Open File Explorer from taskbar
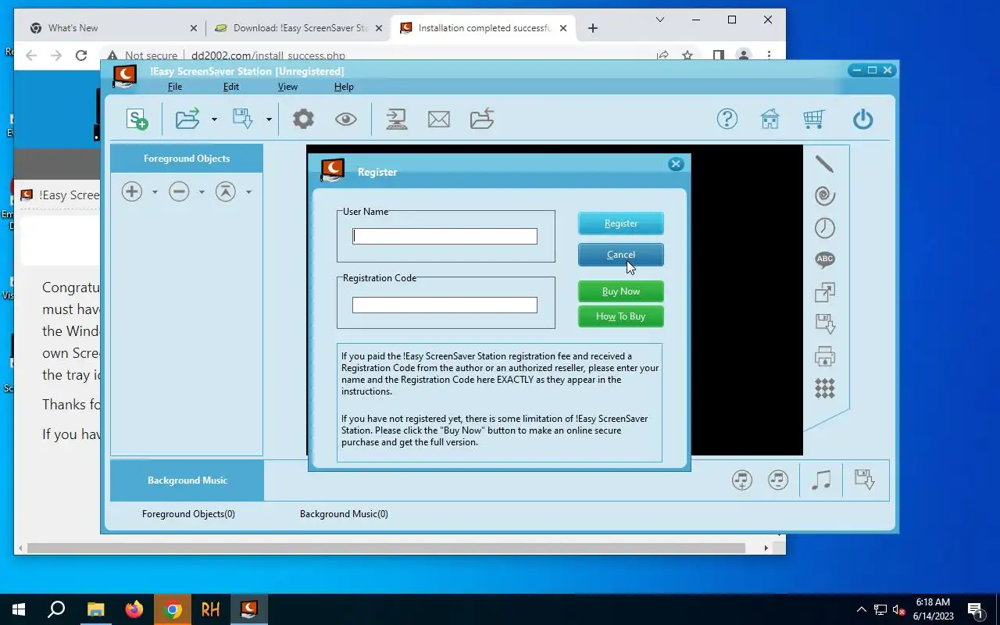This screenshot has width=1000, height=625. [x=95, y=609]
